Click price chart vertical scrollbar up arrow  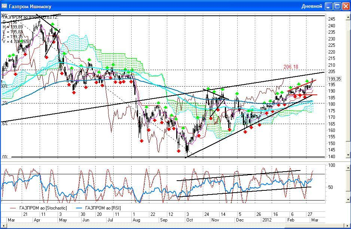point(348,16)
